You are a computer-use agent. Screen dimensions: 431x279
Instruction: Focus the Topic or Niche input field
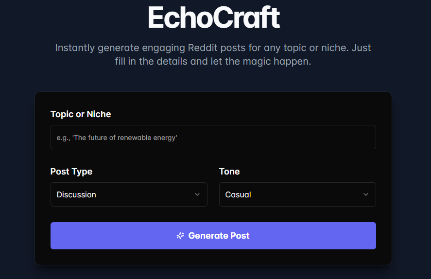pyautogui.click(x=213, y=138)
